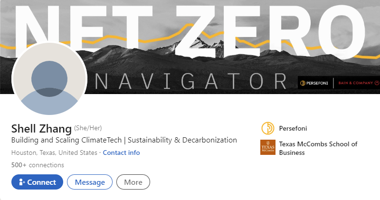Click the Houston, Texas location text

point(54,152)
